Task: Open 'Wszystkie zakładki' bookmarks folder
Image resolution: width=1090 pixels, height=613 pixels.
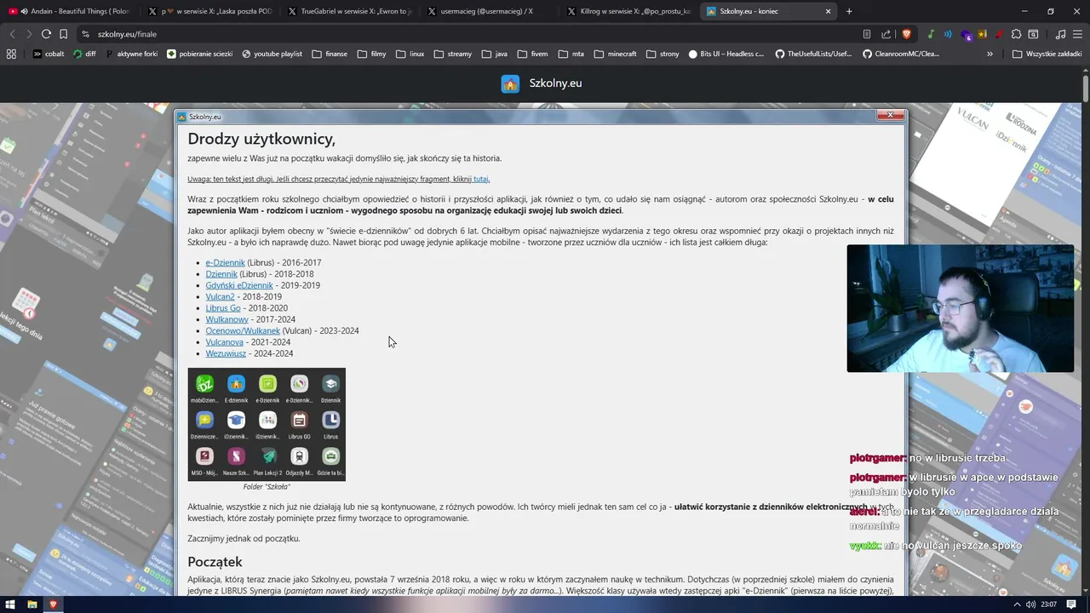Action: (x=1047, y=54)
